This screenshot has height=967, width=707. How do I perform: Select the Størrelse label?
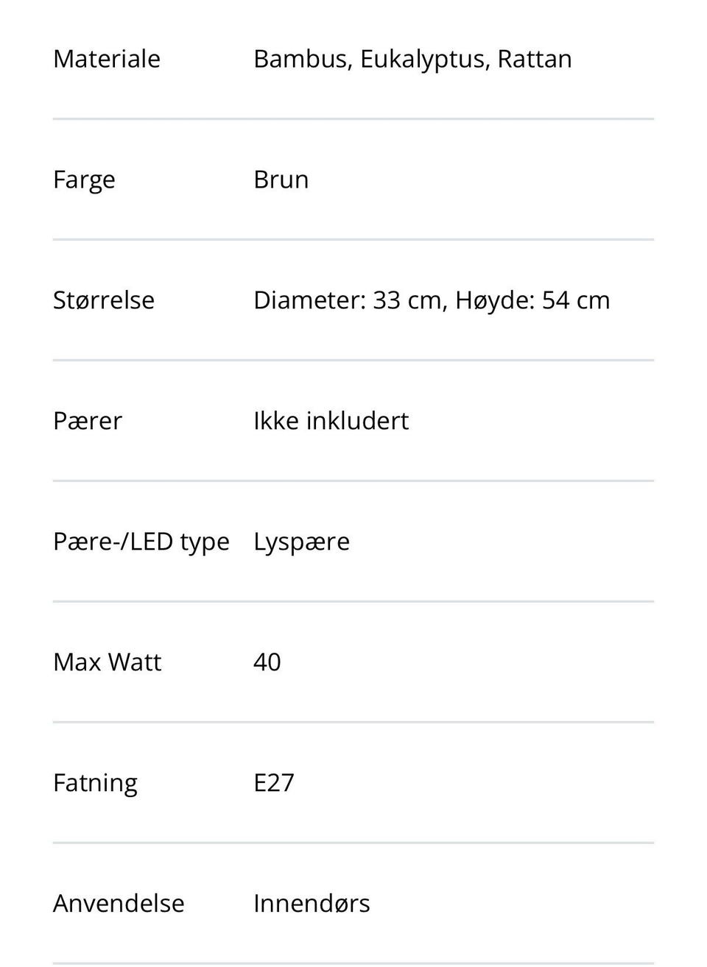point(104,300)
